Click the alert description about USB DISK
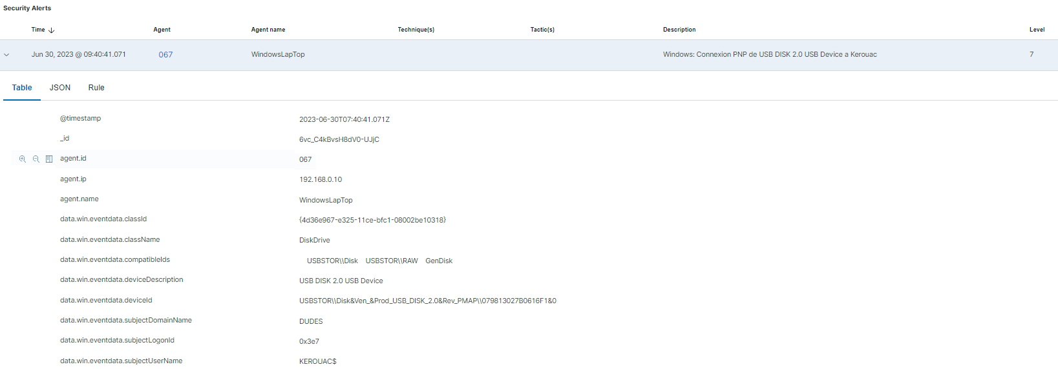The image size is (1058, 369). pyautogui.click(x=769, y=55)
